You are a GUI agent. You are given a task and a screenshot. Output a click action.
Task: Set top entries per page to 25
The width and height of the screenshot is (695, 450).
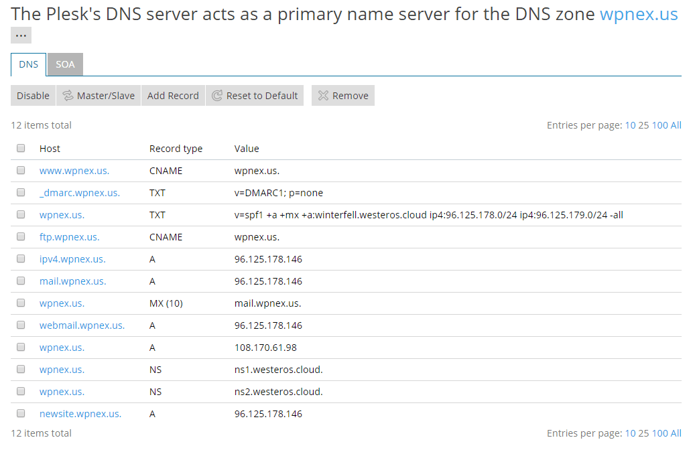643,125
